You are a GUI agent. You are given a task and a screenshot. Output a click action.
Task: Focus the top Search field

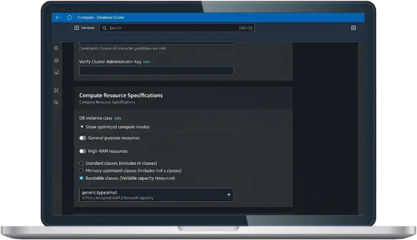click(177, 28)
